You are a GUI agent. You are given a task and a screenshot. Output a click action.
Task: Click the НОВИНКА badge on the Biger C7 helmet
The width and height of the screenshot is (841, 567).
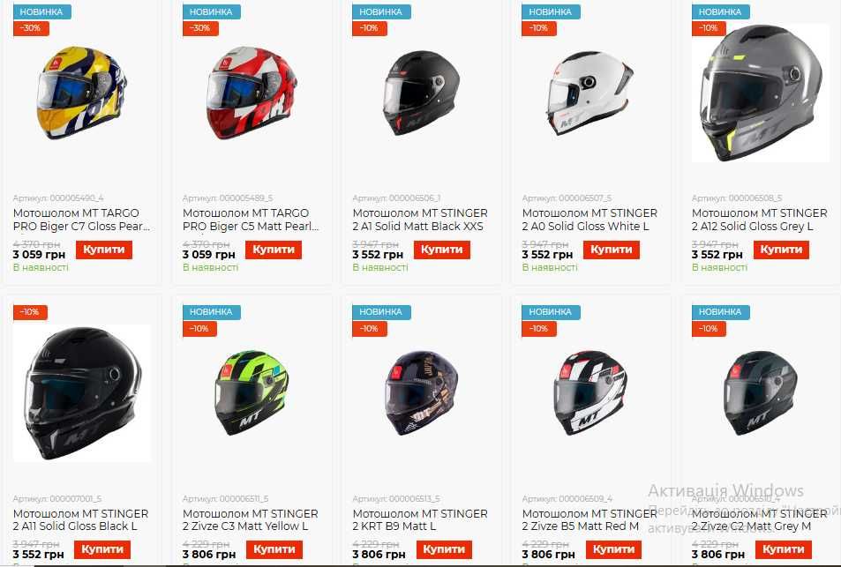41,11
